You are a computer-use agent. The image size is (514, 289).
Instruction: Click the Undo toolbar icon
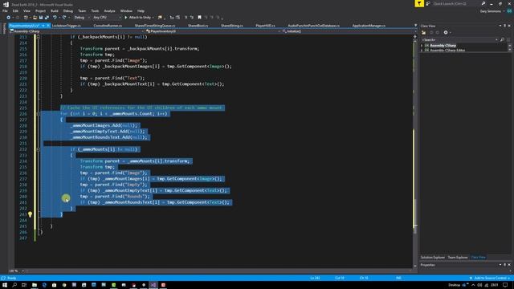(x=55, y=18)
